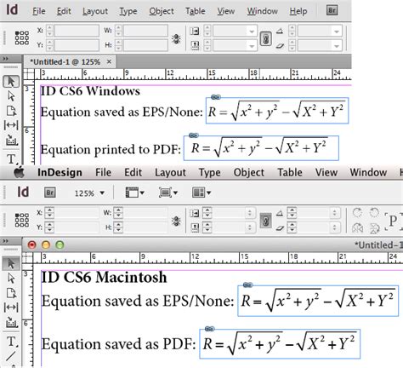This screenshot has width=403, height=368.
Task: Select the Selection tool in Mac toolbox
Action: [11, 263]
